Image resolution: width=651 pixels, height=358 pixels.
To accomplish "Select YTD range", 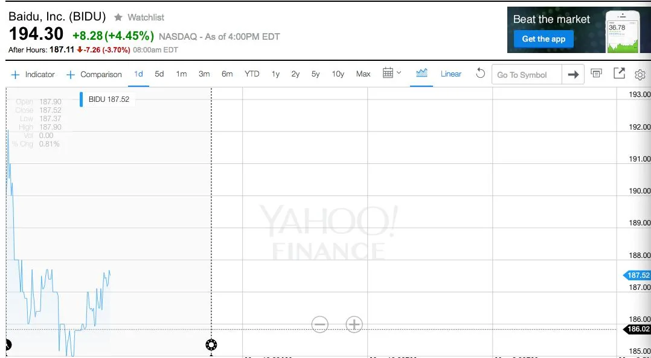I will [252, 74].
